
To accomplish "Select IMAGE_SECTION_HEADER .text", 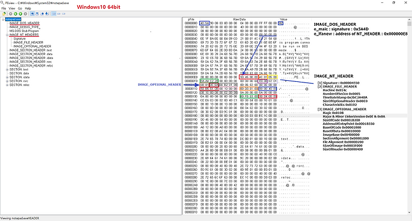I will [x=31, y=50].
